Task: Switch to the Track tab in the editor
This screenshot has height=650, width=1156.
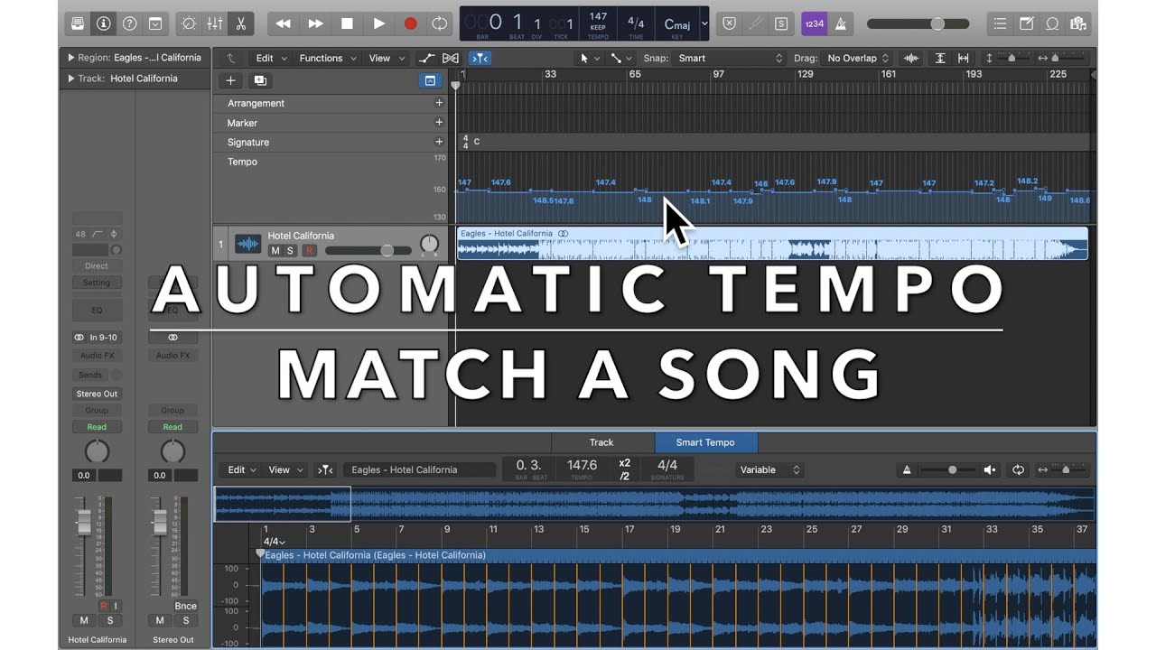Action: point(601,442)
